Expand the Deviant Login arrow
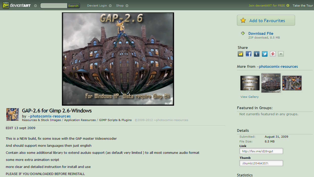 [110, 6]
